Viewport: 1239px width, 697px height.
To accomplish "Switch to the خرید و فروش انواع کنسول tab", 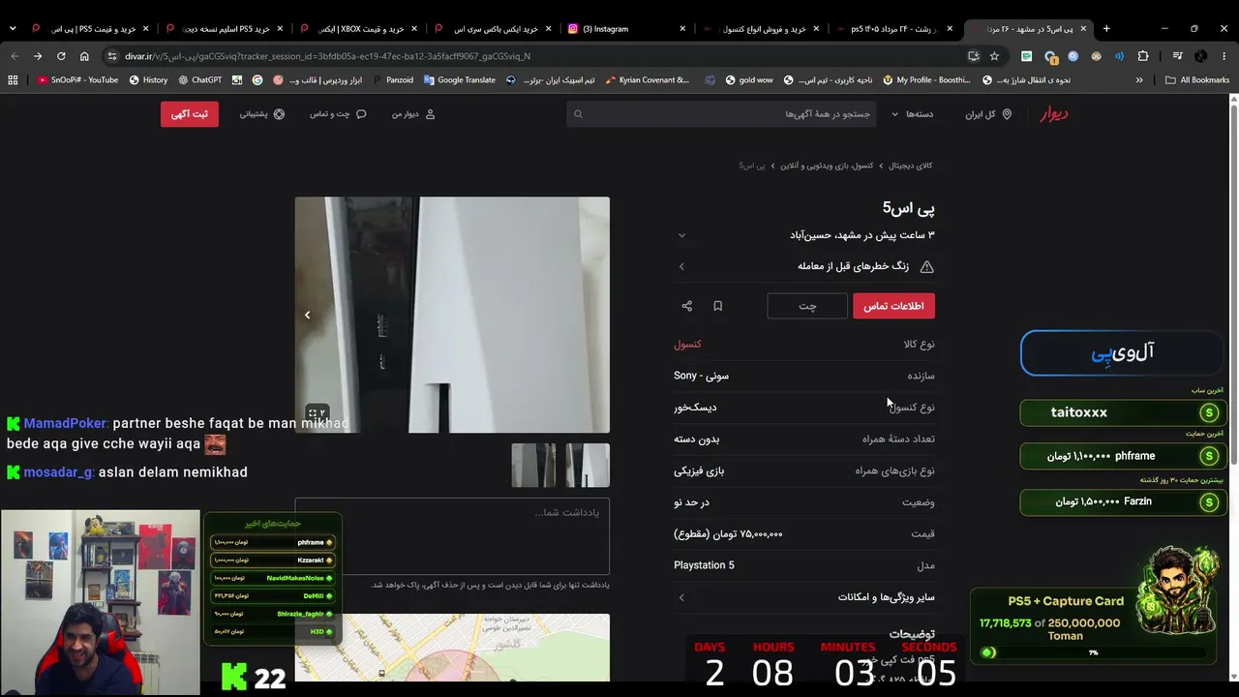I will click(761, 29).
